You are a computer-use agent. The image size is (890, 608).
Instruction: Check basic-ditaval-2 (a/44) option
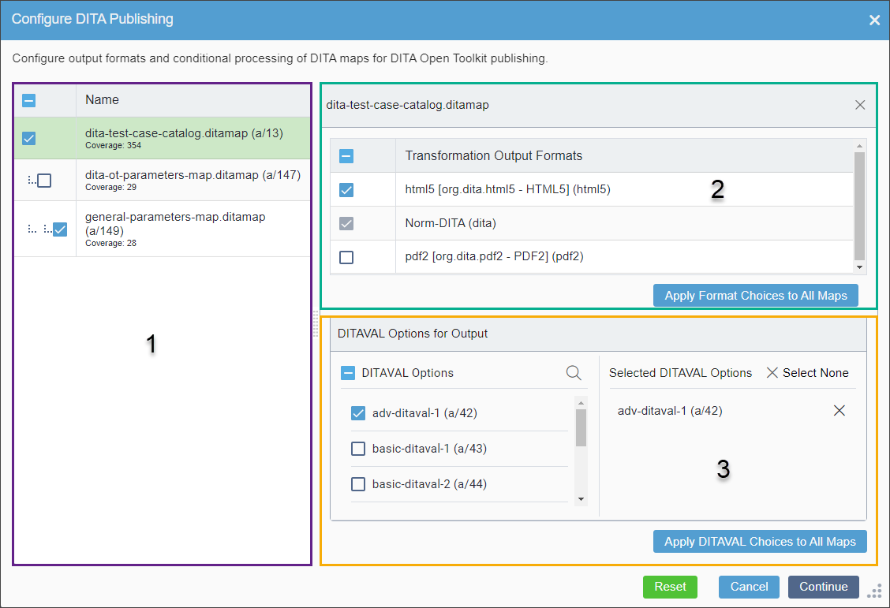(358, 483)
